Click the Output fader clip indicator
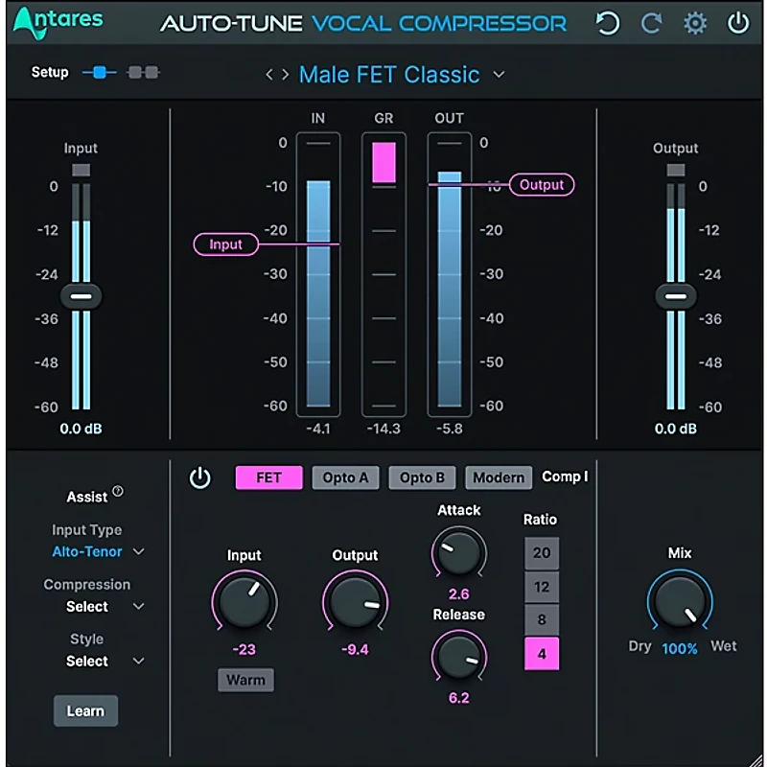Image resolution: width=767 pixels, height=767 pixels. point(676,171)
